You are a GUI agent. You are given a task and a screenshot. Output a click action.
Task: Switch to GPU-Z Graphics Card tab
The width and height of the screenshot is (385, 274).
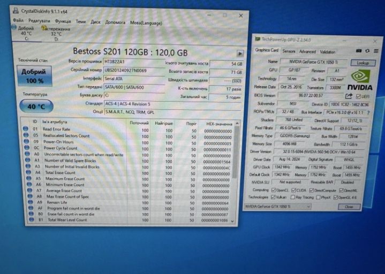pyautogui.click(x=267, y=50)
